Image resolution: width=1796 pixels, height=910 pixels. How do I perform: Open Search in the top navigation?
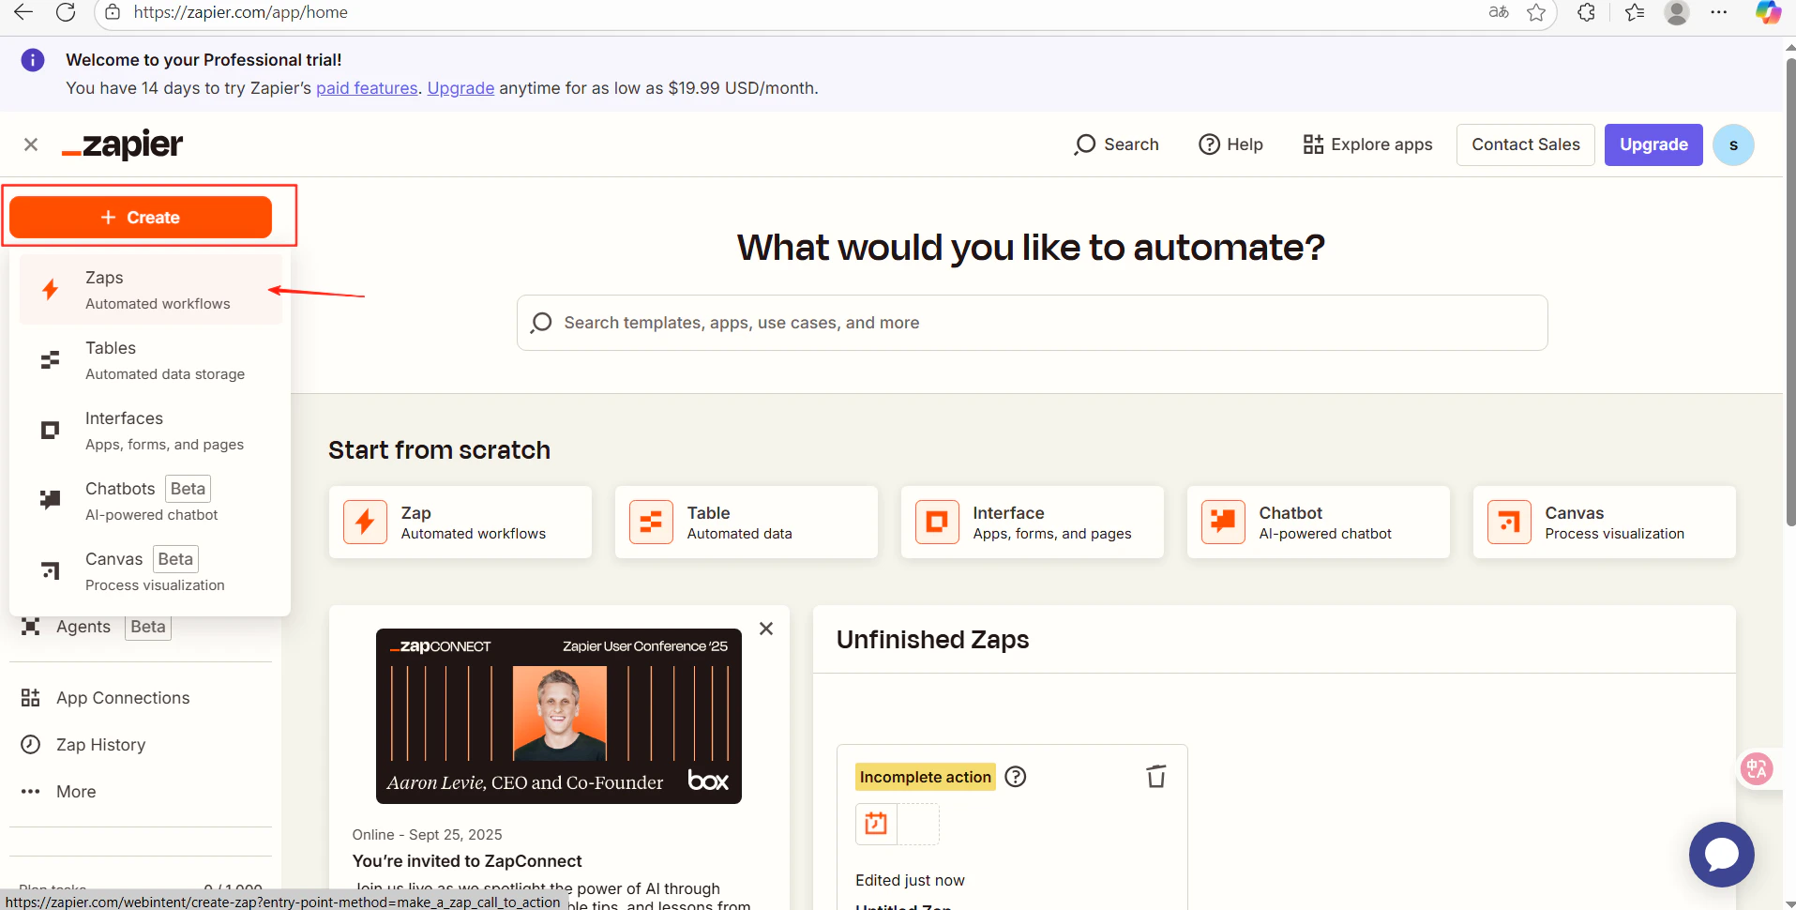[x=1116, y=144]
